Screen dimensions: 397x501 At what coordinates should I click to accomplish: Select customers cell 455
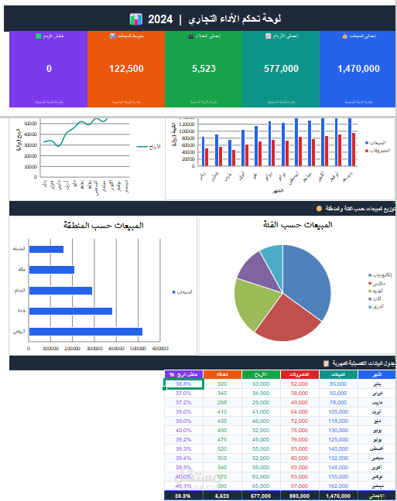tap(222, 421)
